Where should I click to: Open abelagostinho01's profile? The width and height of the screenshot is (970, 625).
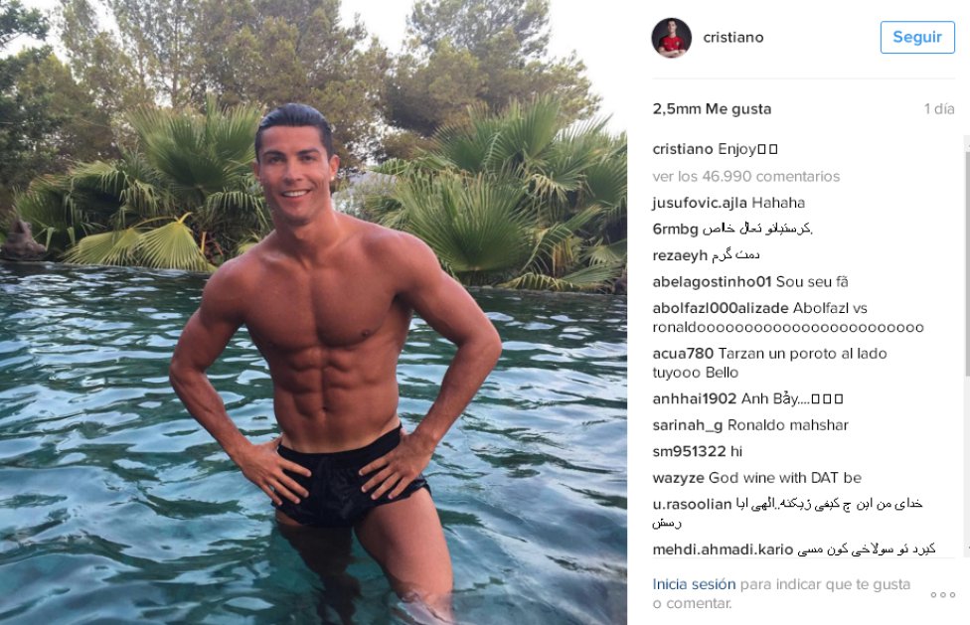712,282
